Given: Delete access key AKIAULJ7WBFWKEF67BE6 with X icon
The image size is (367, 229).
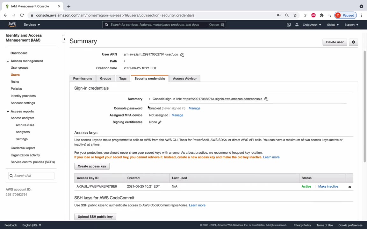Looking at the screenshot, I should (349, 187).
